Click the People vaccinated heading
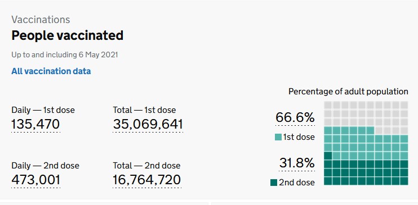This screenshot has width=418, height=205. (68, 35)
